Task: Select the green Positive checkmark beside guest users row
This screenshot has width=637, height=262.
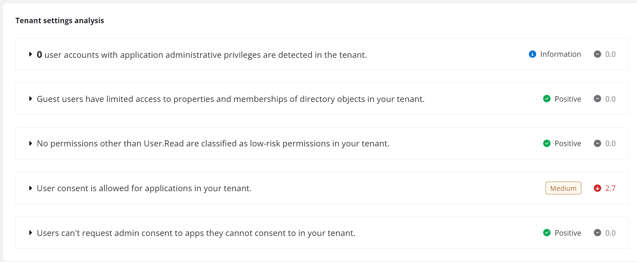Action: 547,99
